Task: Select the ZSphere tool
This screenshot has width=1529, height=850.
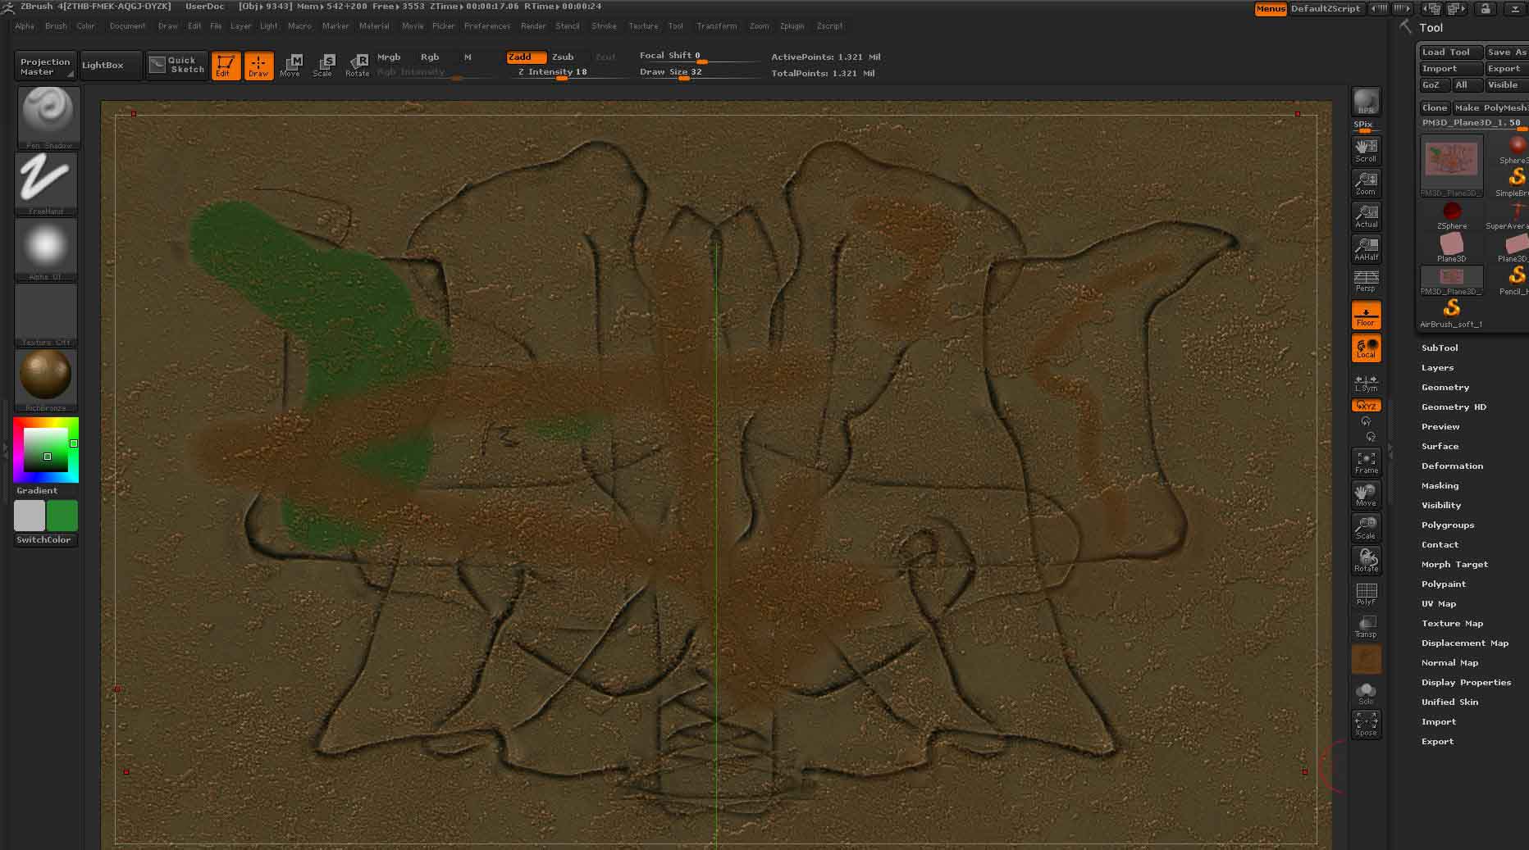Action: pos(1451,216)
